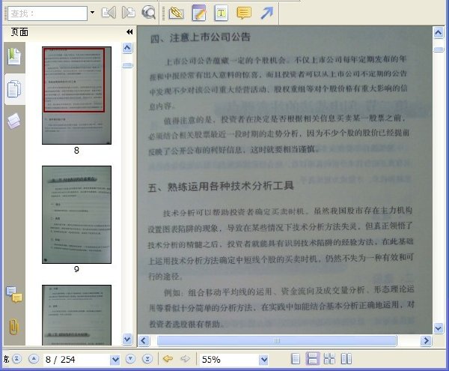Select page 9 thumbnail
This screenshot has height=371, width=449.
[77, 214]
